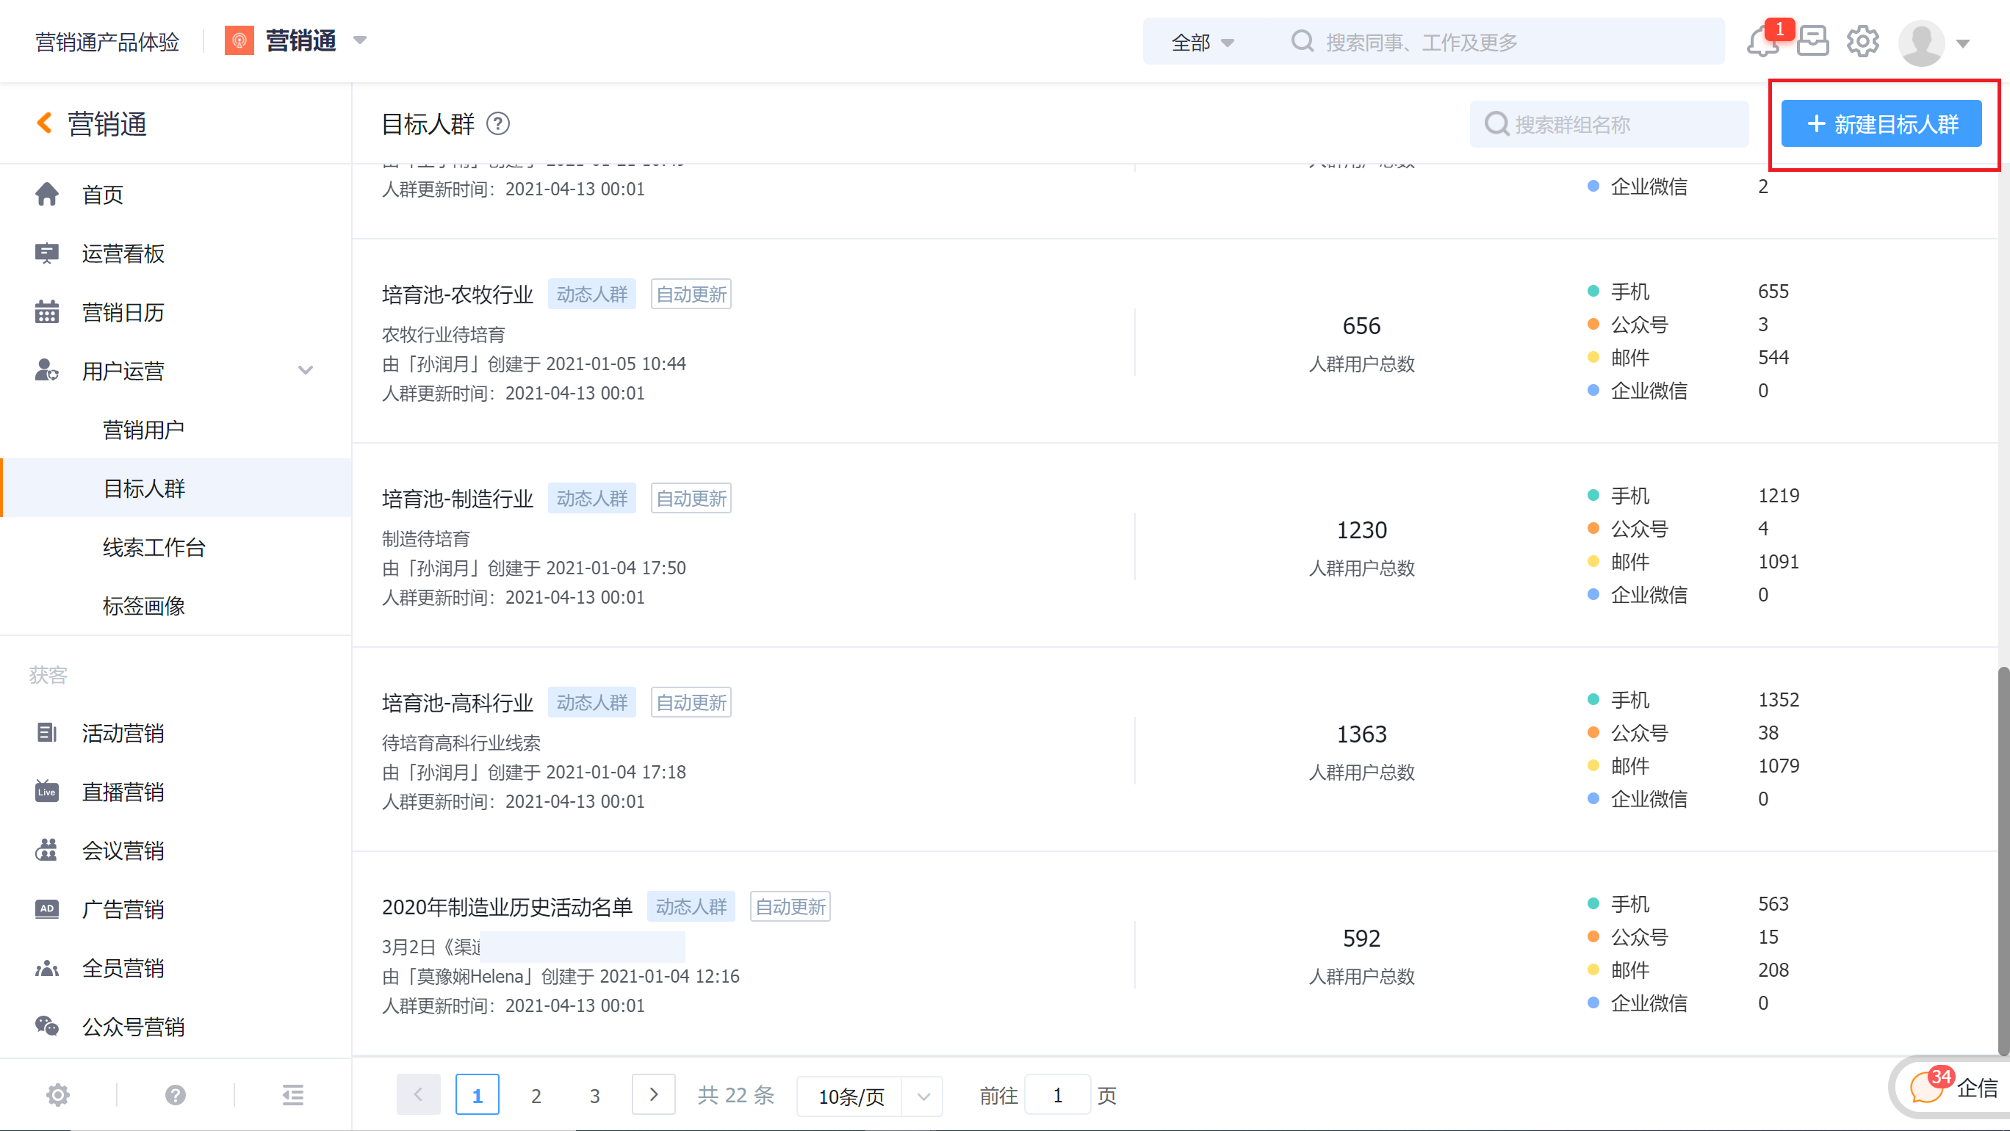Click the help icon beside 目标人群 title
The image size is (2010, 1131).
[x=498, y=124]
